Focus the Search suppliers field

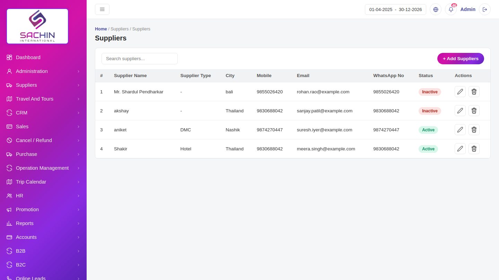point(140,58)
